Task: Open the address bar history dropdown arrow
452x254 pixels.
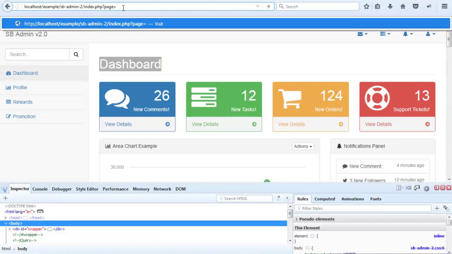Action: tap(257, 6)
